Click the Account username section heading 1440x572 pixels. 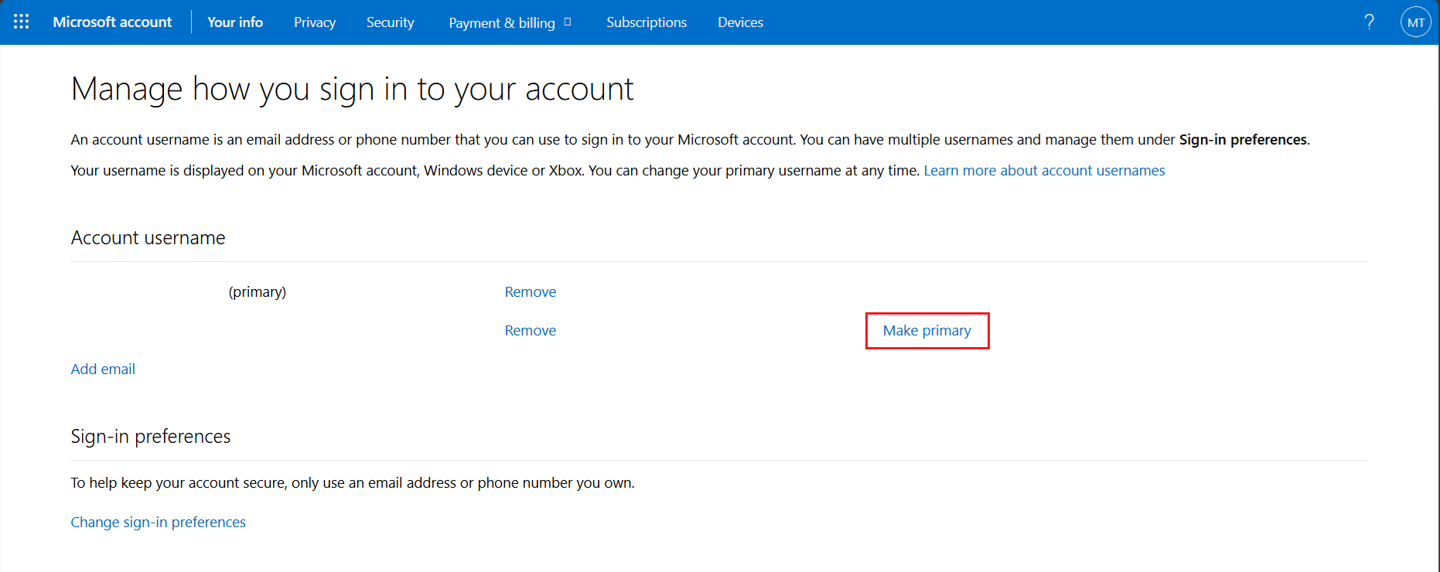[148, 238]
